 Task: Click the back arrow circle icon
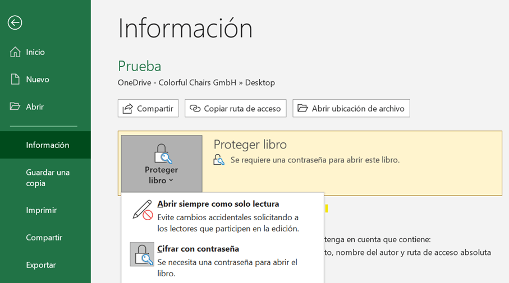[x=15, y=22]
